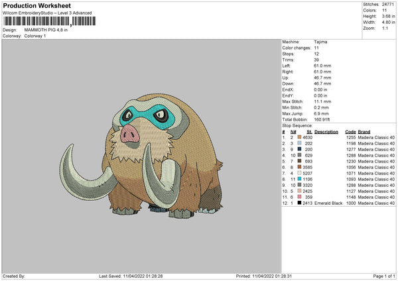This screenshot has width=398, height=281.
Task: Click the 'N#' column header
Action: point(293,132)
